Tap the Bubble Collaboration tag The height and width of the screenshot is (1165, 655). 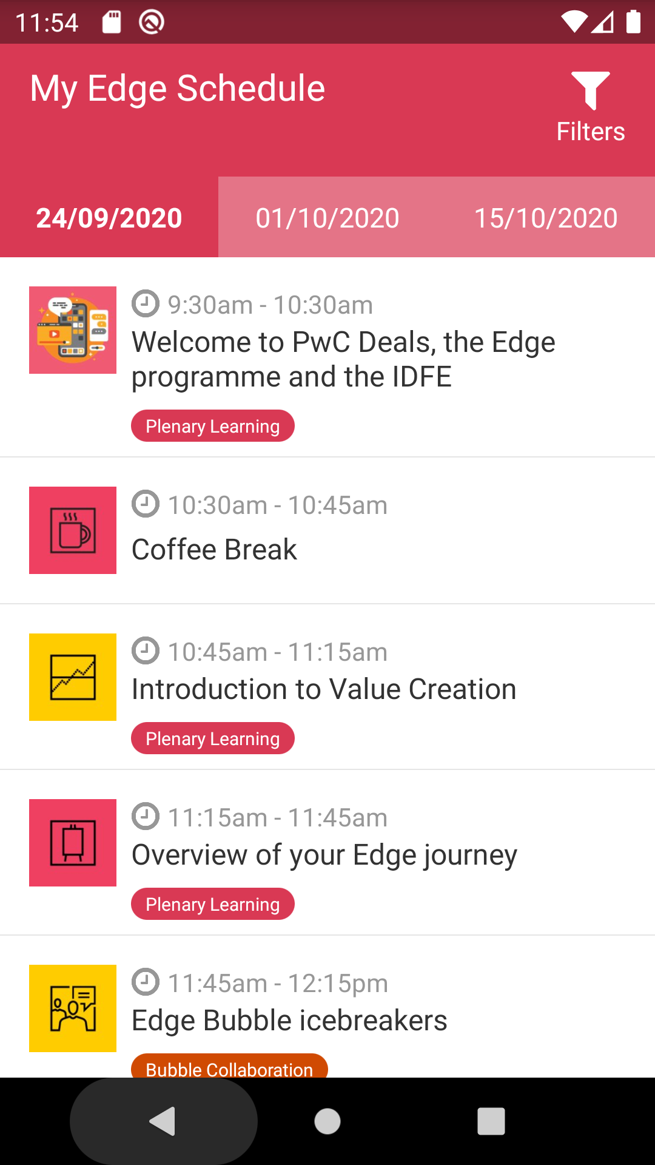point(230,1067)
